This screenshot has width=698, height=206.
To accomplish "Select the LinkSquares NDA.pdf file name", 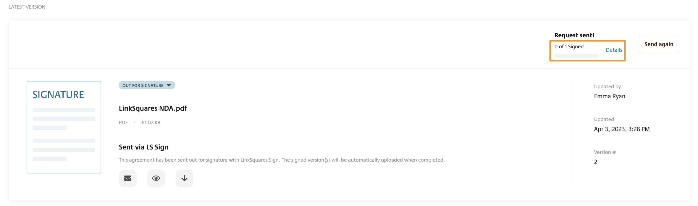I will tap(153, 108).
